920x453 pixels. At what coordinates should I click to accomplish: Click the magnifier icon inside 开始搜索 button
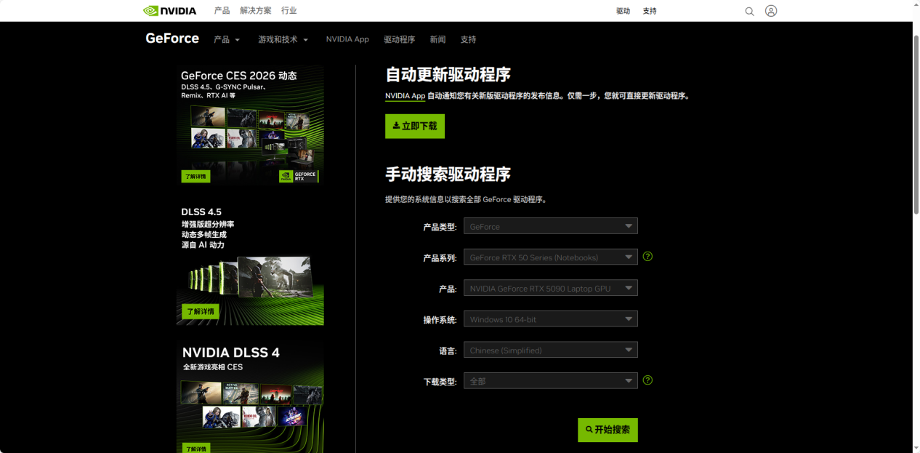589,430
